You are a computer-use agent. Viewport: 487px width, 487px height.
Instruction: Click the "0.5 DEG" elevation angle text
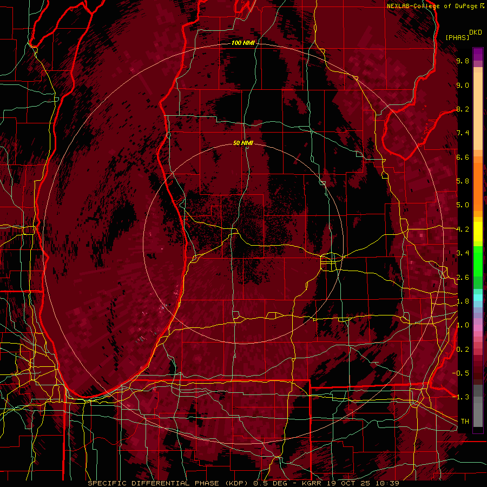270,483
